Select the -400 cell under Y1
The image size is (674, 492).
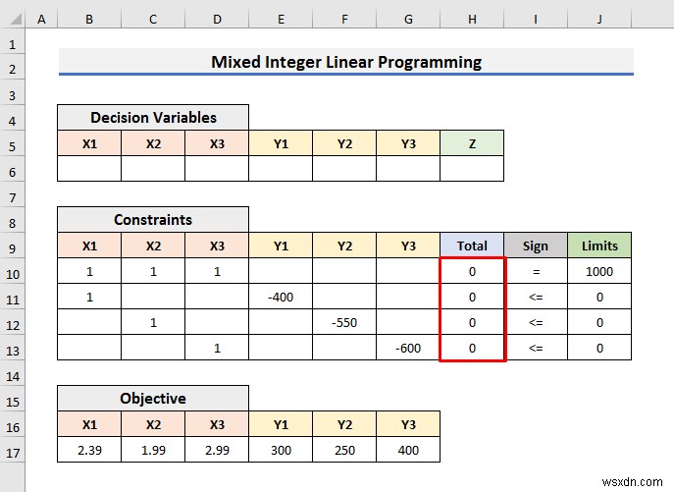tap(281, 297)
